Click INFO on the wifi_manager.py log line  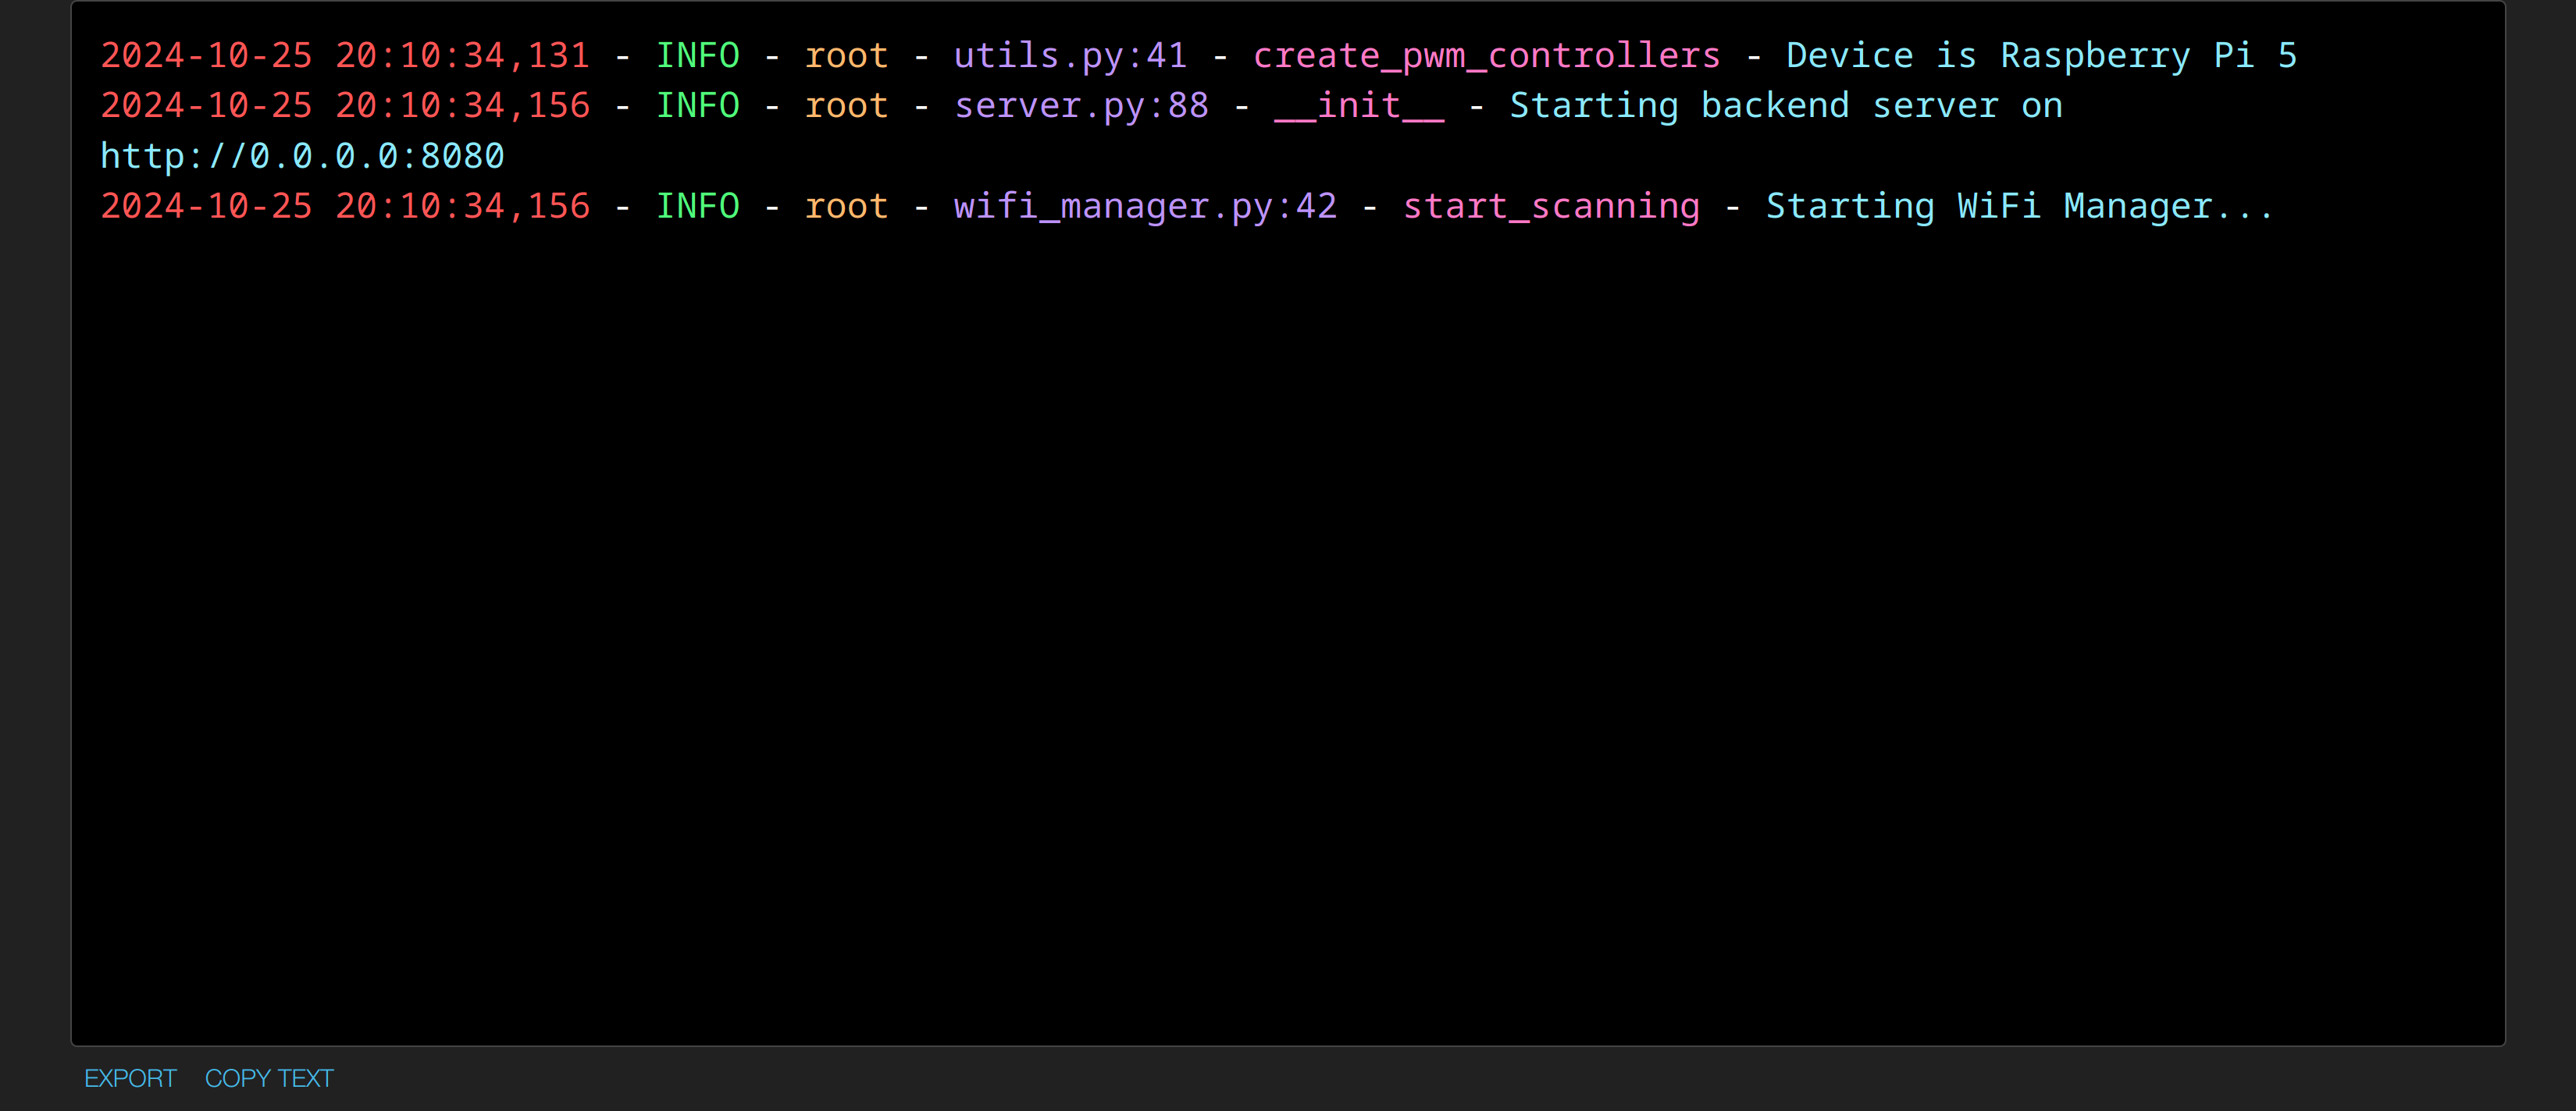tap(697, 207)
